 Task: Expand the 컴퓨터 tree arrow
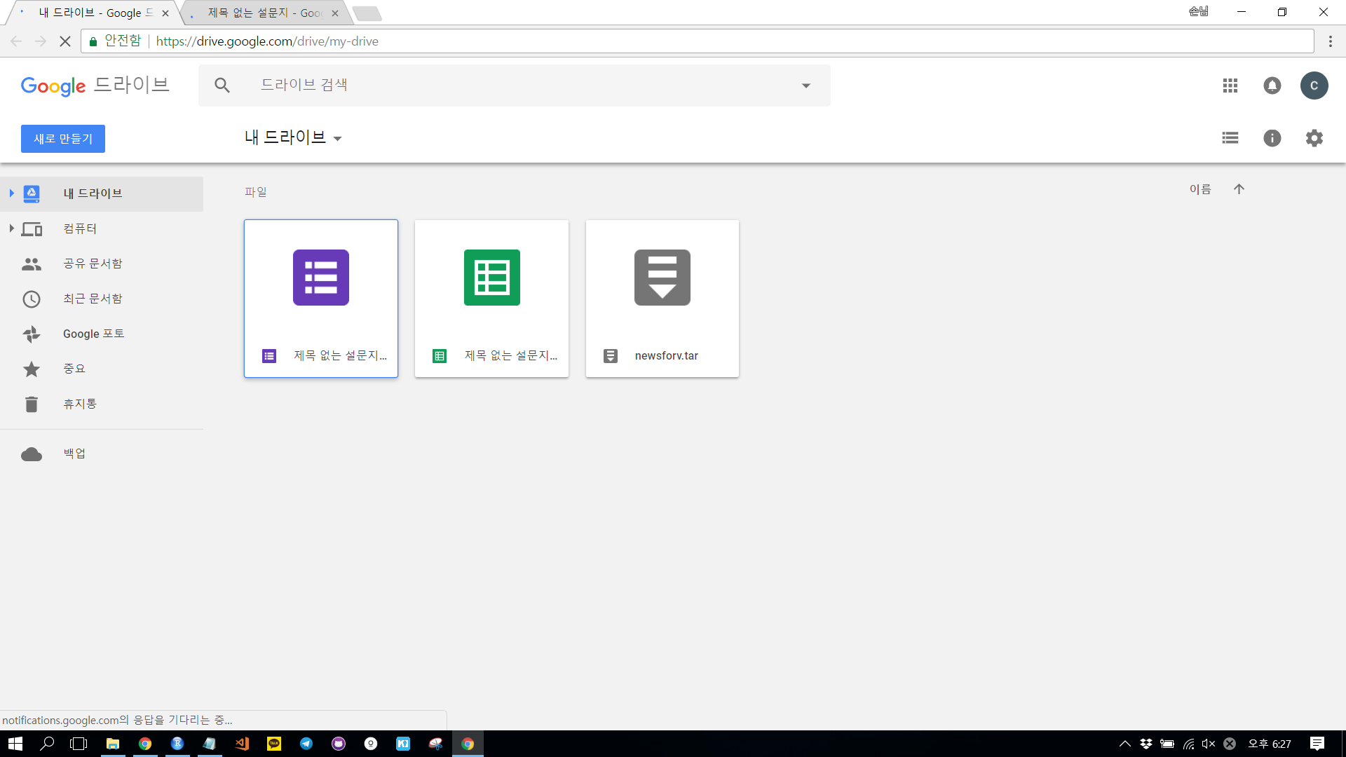pos(11,229)
